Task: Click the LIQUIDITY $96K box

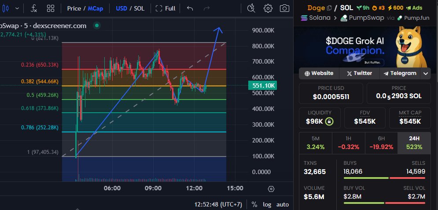Action: pos(320,118)
